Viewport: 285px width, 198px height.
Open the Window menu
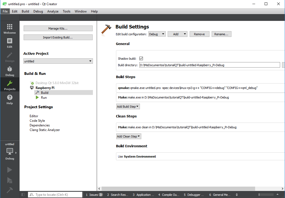[x=80, y=11]
